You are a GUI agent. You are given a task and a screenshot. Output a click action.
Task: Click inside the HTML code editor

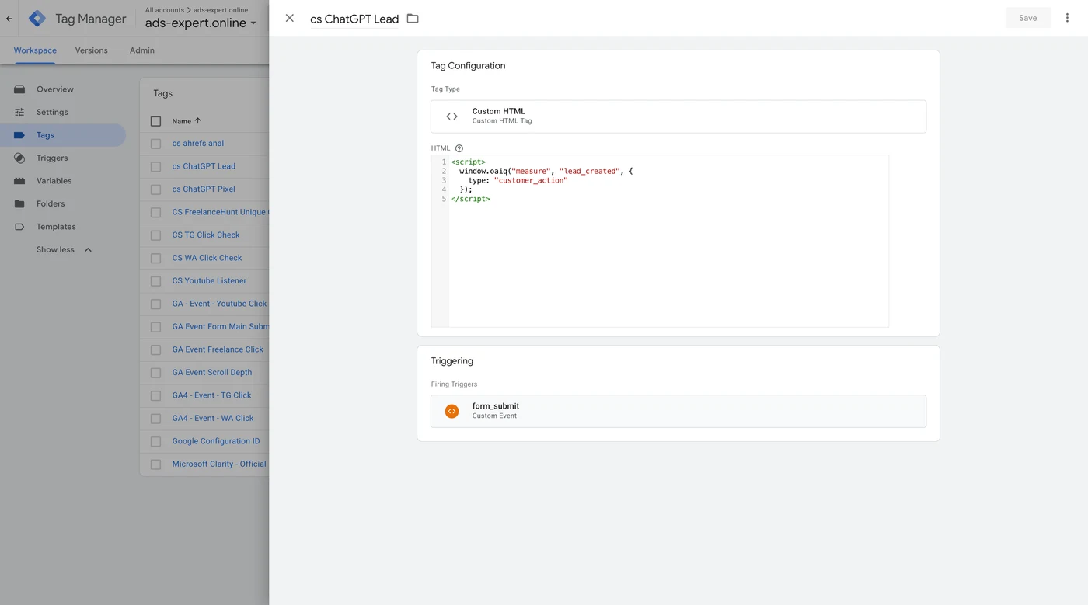(x=668, y=241)
